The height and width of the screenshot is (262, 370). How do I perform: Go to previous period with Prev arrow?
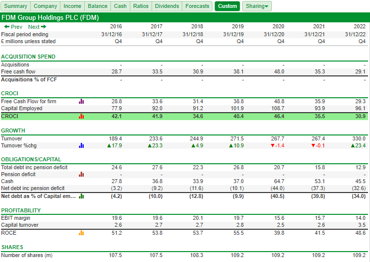[13, 27]
